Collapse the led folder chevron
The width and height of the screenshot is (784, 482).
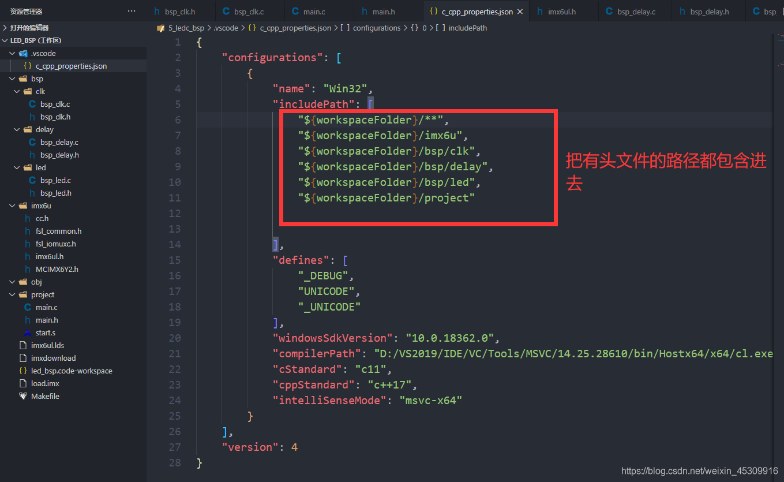click(x=17, y=167)
